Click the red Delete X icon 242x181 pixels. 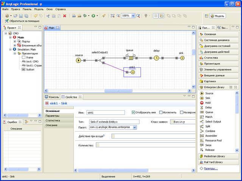point(65,16)
